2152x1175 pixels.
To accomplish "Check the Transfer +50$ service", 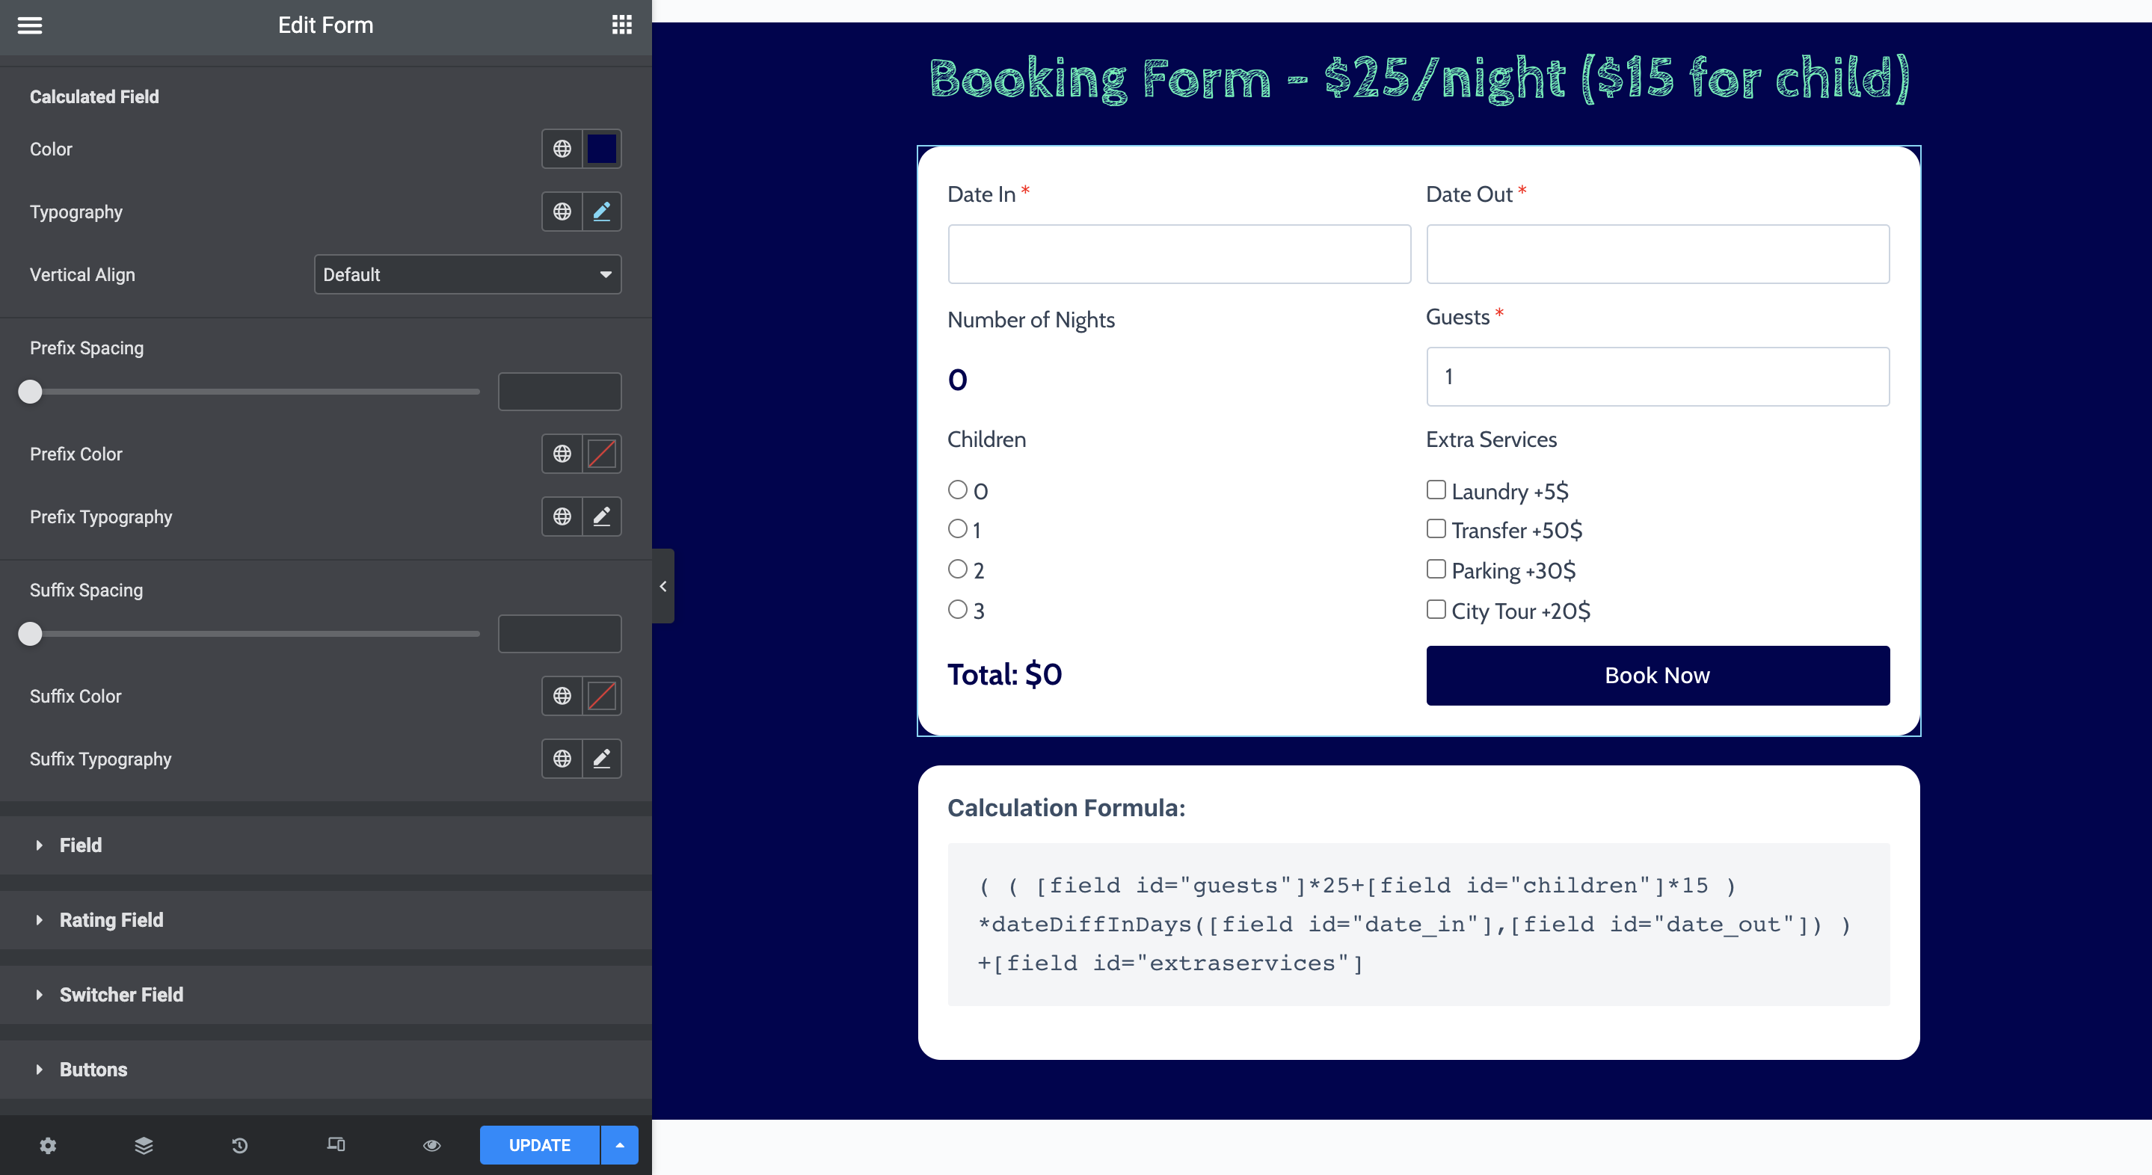I will 1436,528.
